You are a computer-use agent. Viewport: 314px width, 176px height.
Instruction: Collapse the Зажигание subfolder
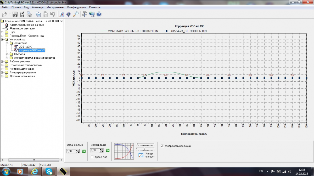tap(7, 43)
